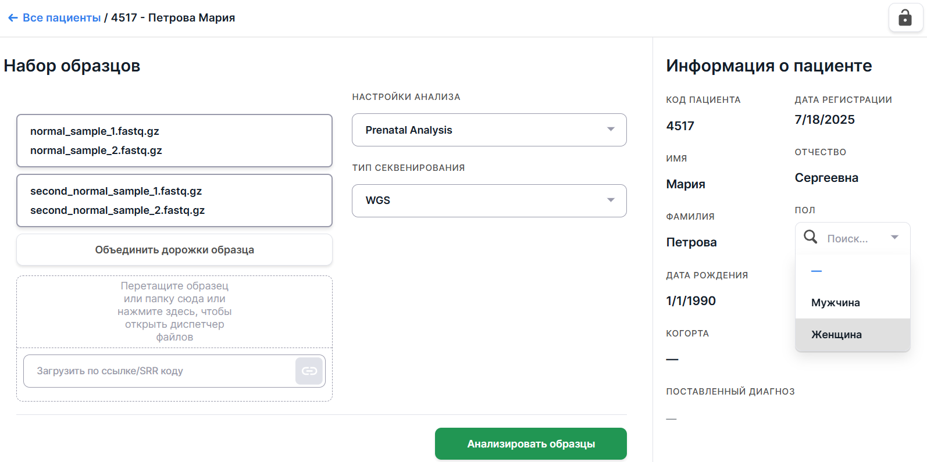This screenshot has width=927, height=462.
Task: Go back to Все пациенты list
Action: 61,18
